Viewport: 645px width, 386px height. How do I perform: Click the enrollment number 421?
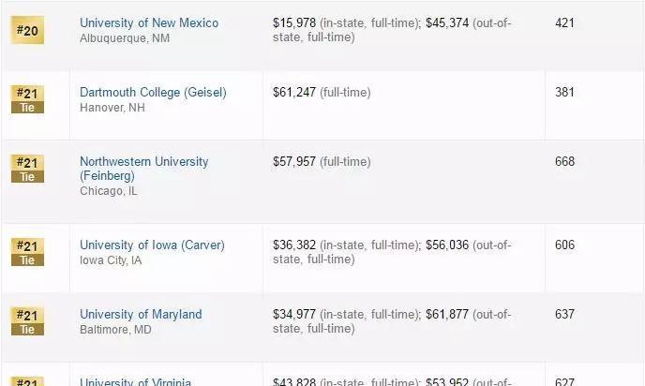(564, 22)
